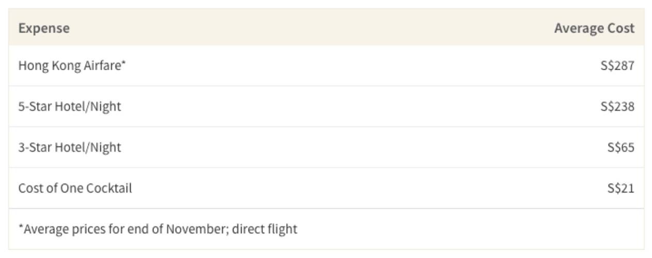Click the Average Cost column header

(x=594, y=28)
